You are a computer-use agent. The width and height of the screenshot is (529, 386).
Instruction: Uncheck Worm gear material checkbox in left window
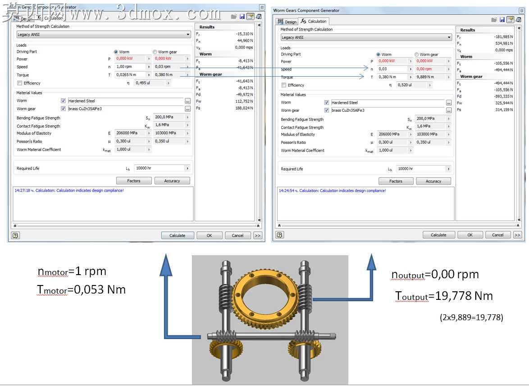(x=63, y=108)
